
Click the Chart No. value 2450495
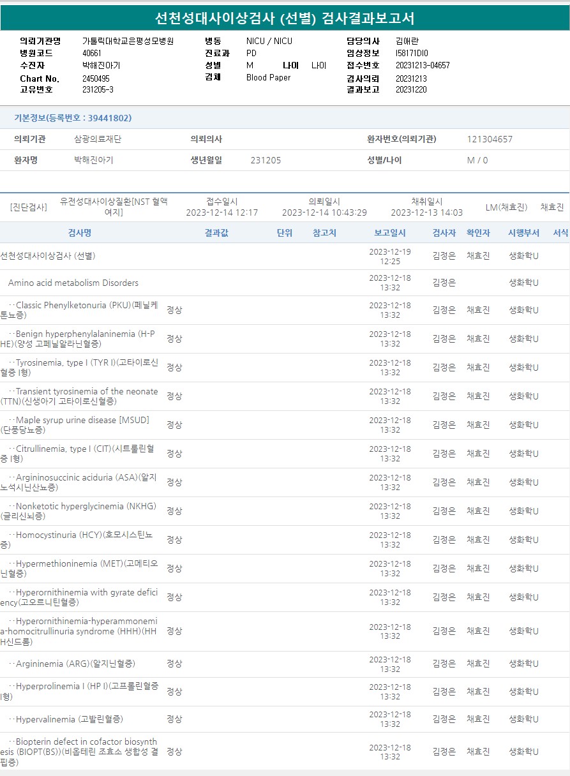point(96,78)
